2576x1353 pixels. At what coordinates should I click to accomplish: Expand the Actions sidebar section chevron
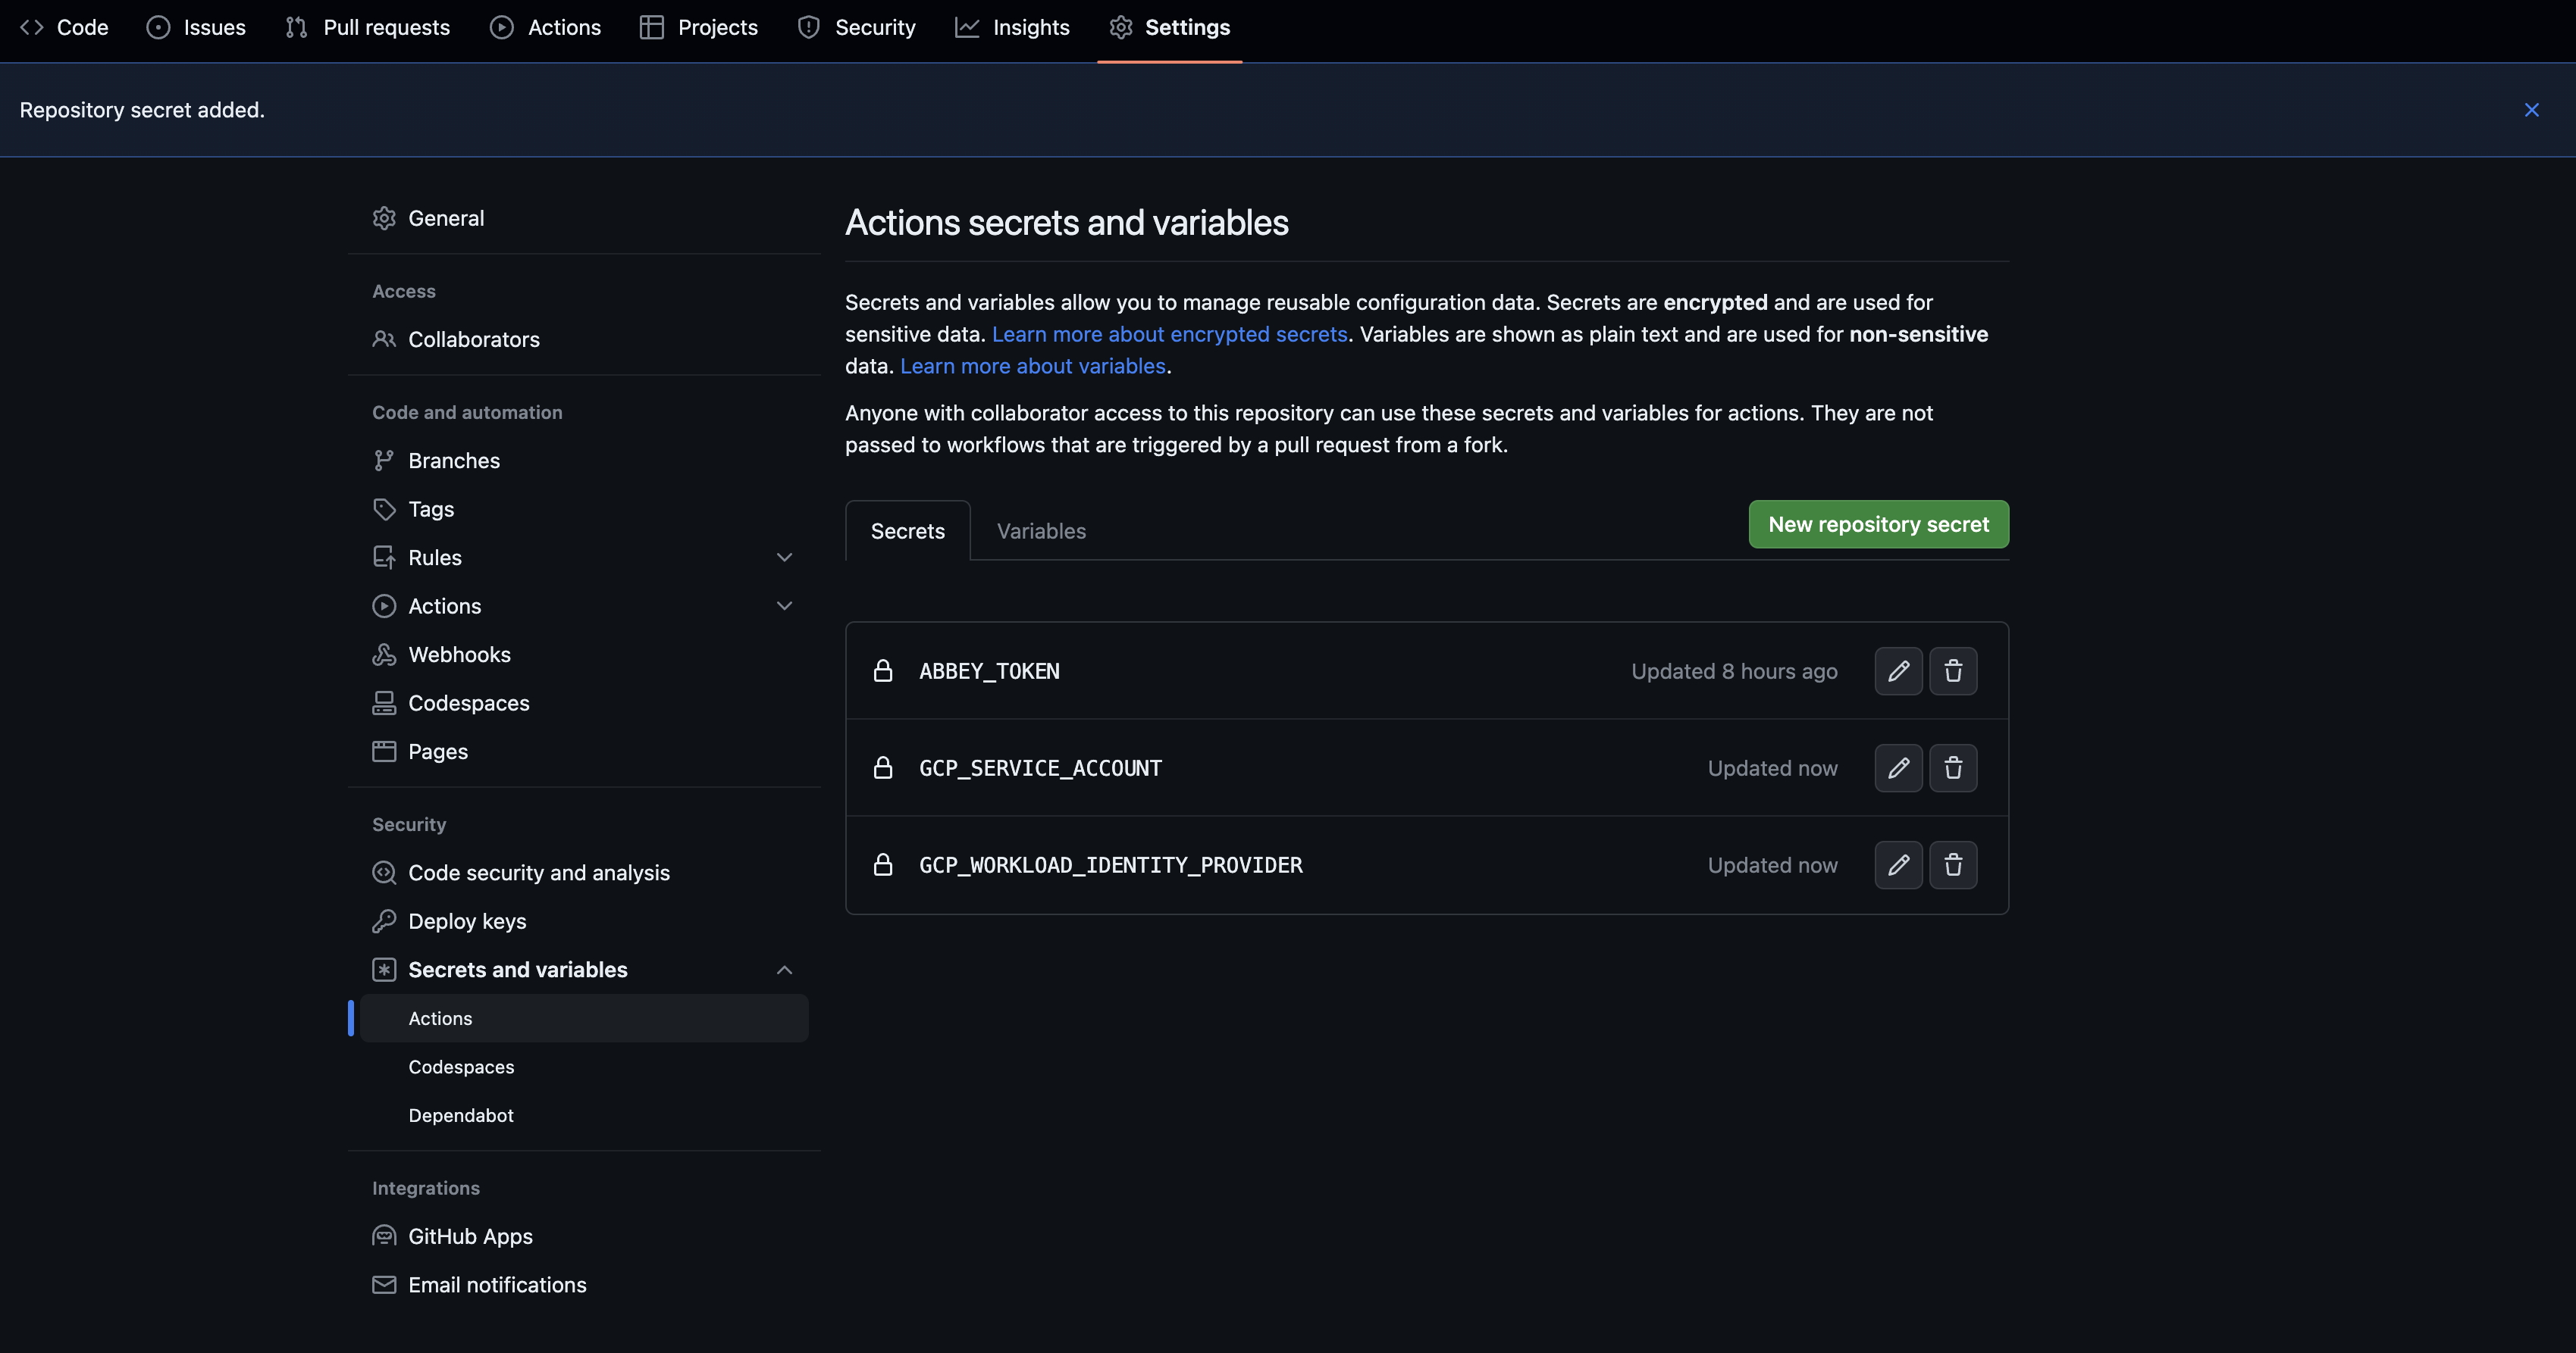pyautogui.click(x=784, y=605)
